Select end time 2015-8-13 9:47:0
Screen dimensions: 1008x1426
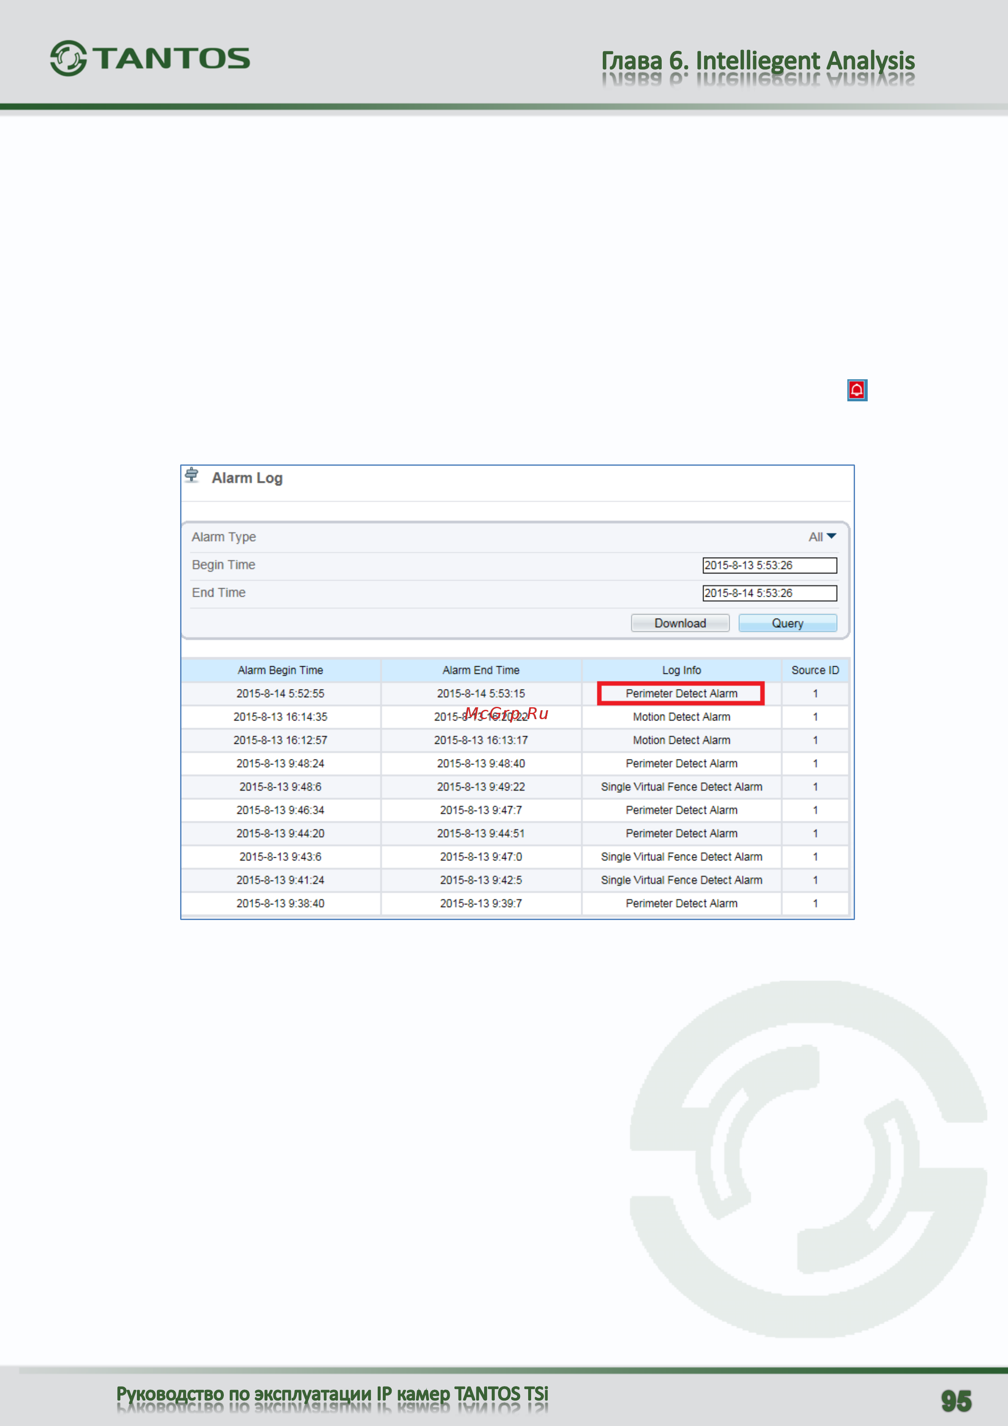click(481, 857)
